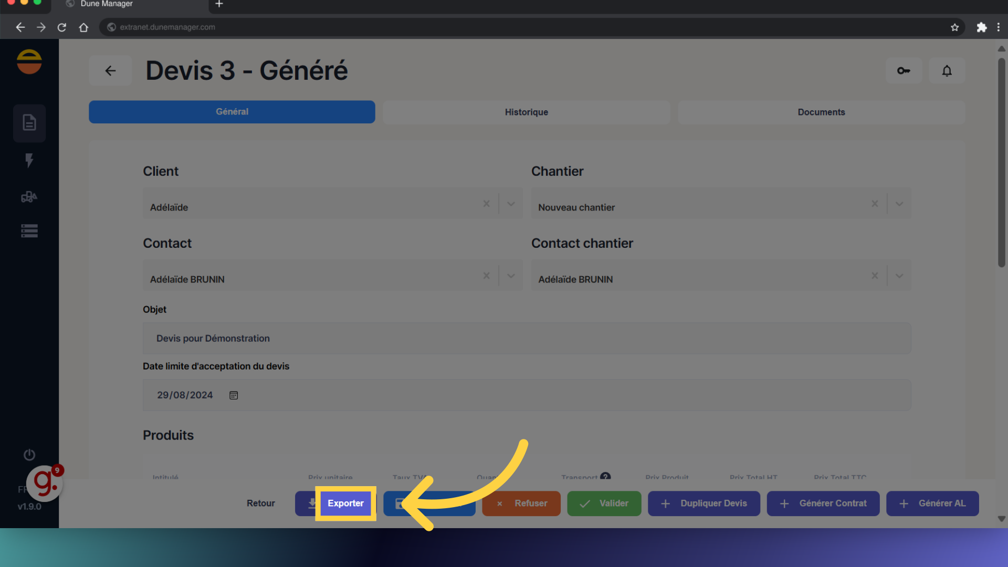Click the lightning bolt sidebar icon

point(29,160)
